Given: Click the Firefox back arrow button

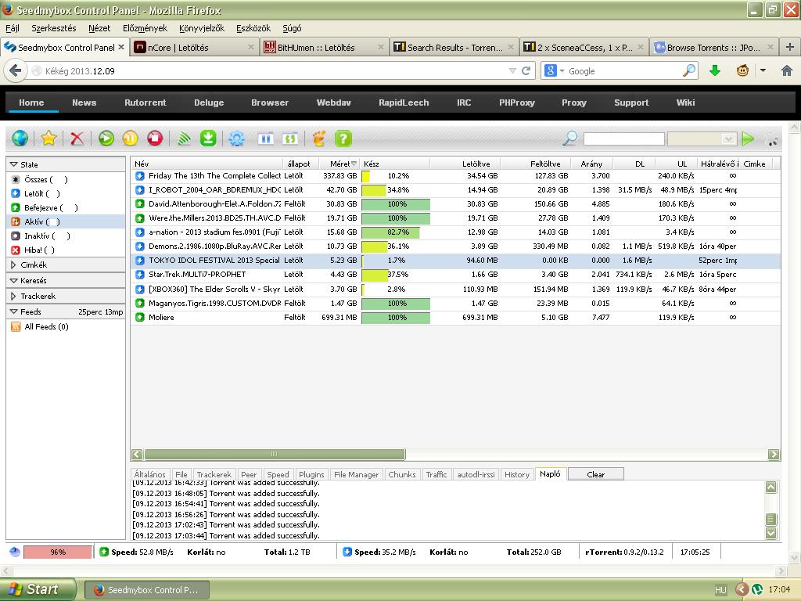Looking at the screenshot, I should click(16, 70).
